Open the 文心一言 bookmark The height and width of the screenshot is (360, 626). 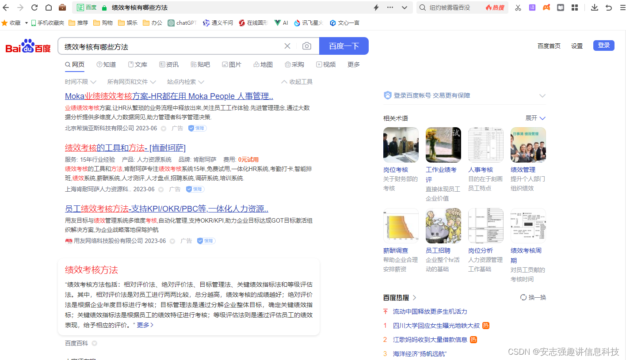[x=344, y=23]
